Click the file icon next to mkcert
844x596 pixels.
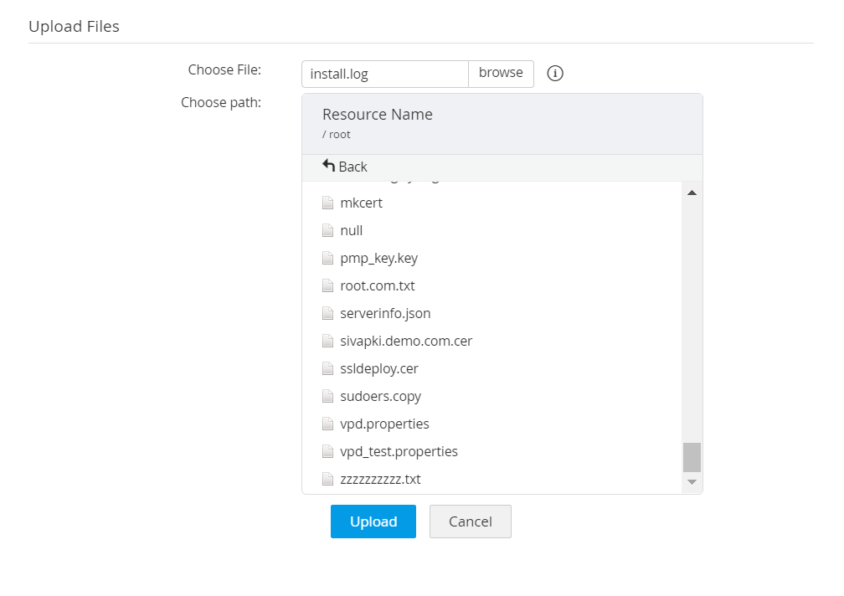pos(328,203)
